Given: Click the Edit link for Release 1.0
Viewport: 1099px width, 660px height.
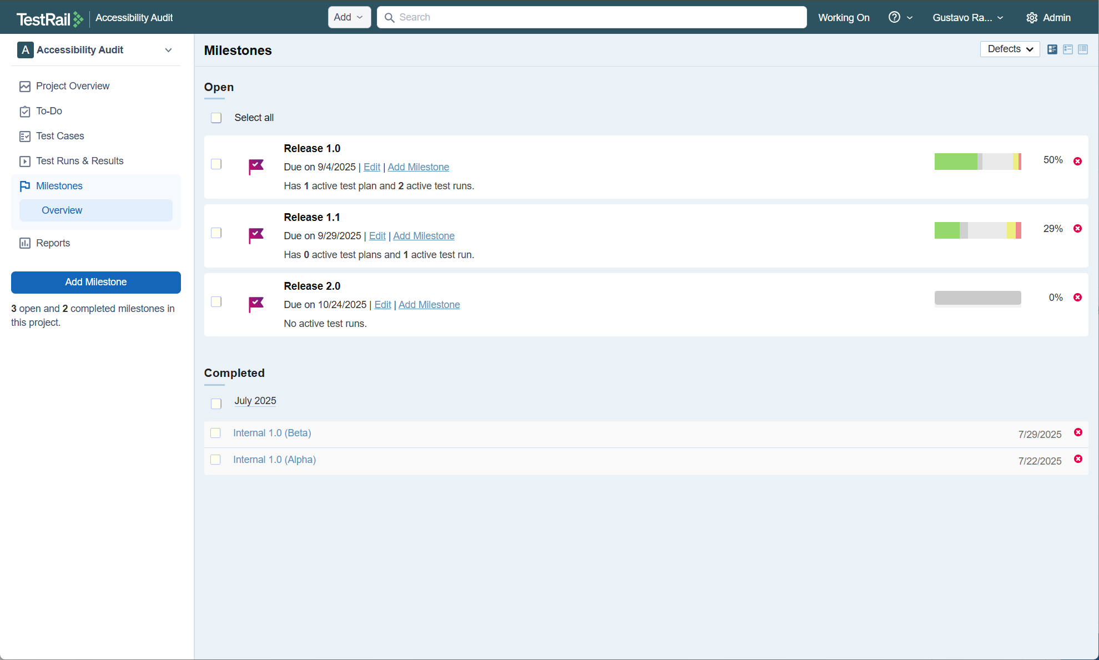Looking at the screenshot, I should (371, 167).
